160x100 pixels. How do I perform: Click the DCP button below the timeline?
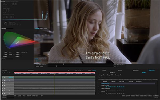pos(37,96)
